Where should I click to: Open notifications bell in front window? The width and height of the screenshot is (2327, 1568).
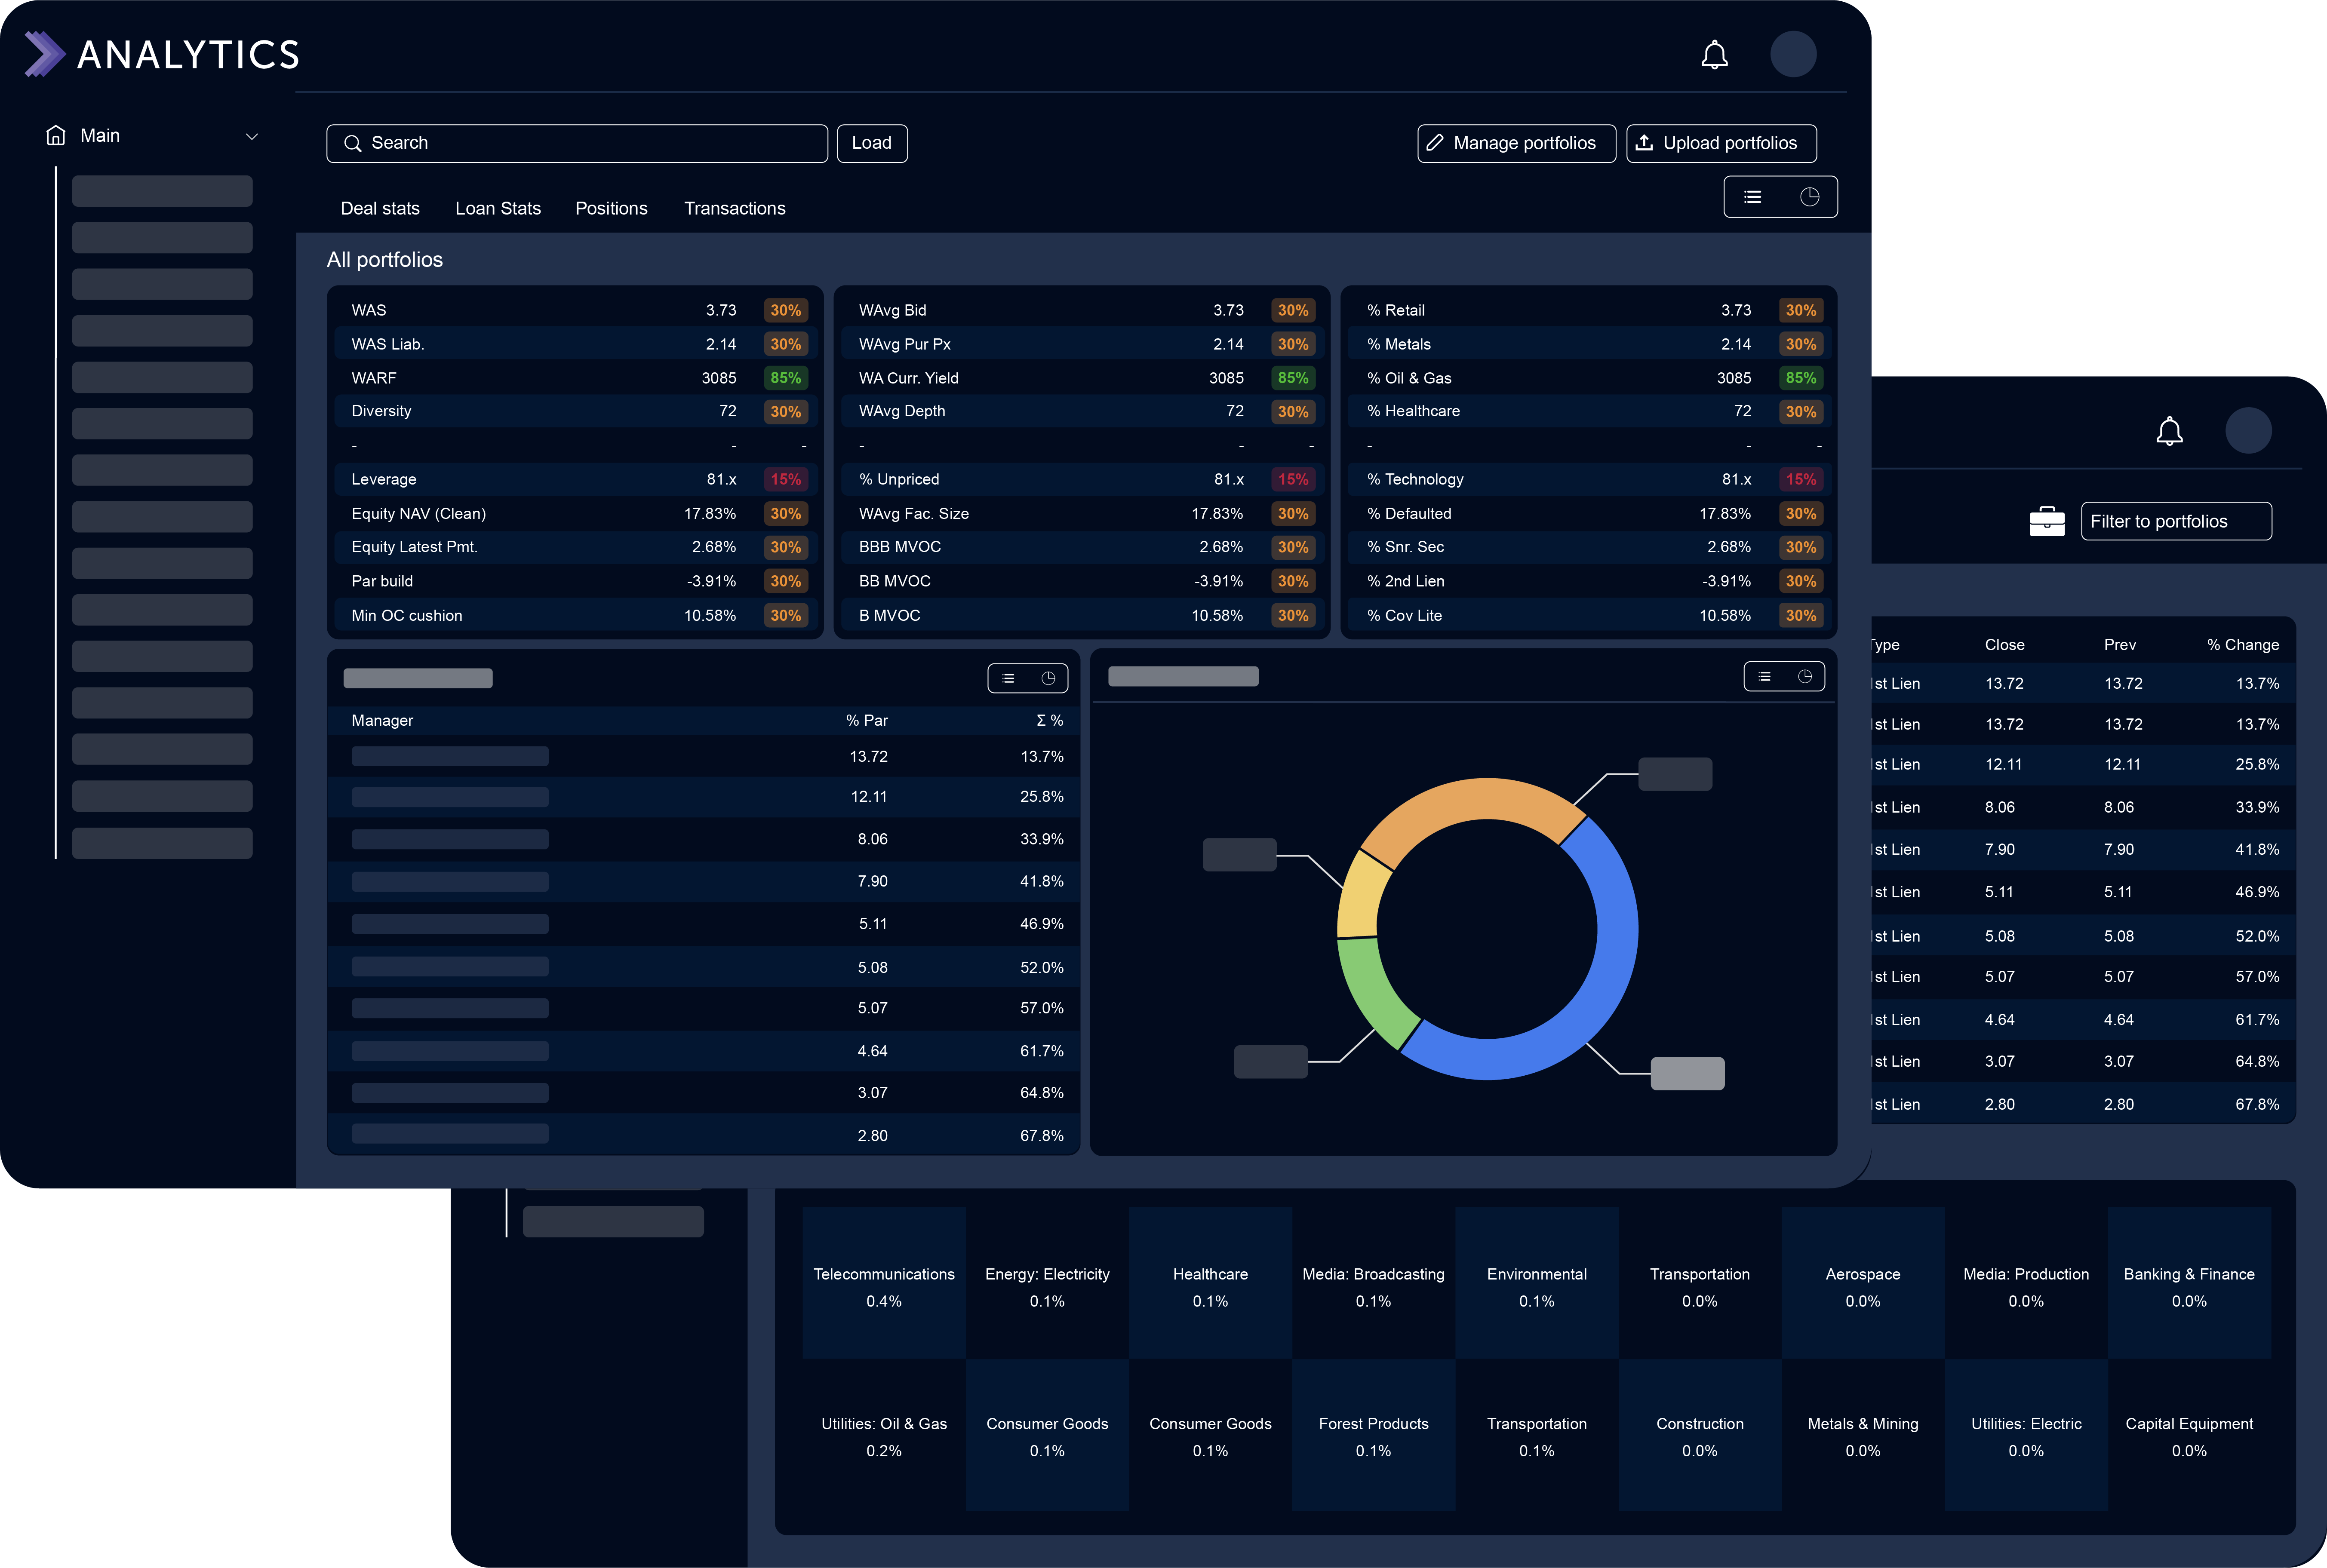pos(1714,54)
